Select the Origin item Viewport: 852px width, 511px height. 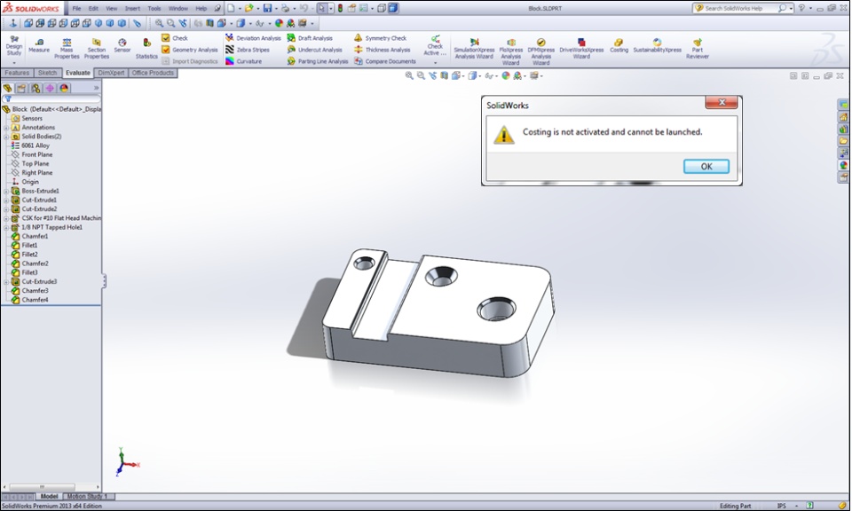[x=30, y=182]
